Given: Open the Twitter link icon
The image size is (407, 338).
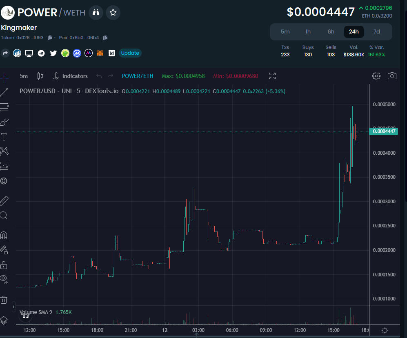Looking at the screenshot, I should tap(53, 53).
